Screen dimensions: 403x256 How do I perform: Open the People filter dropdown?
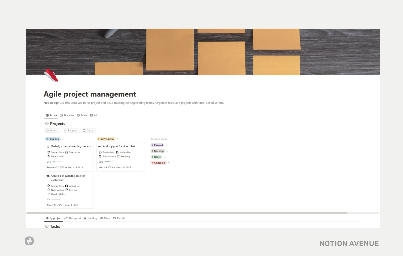[71, 130]
